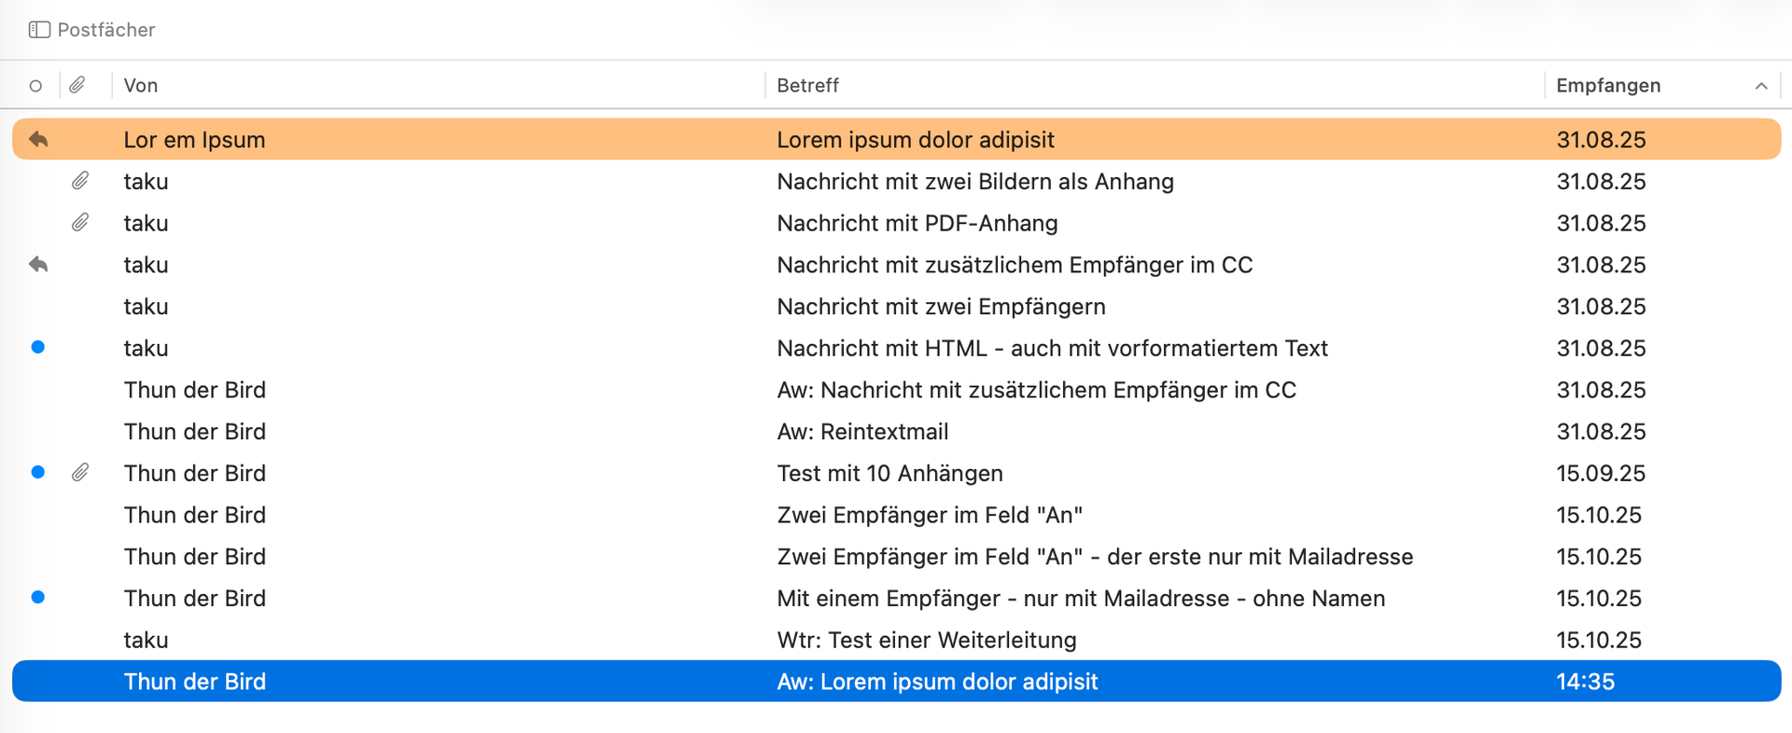1792x733 pixels.
Task: Sort messages by the Von column
Action: (x=141, y=86)
